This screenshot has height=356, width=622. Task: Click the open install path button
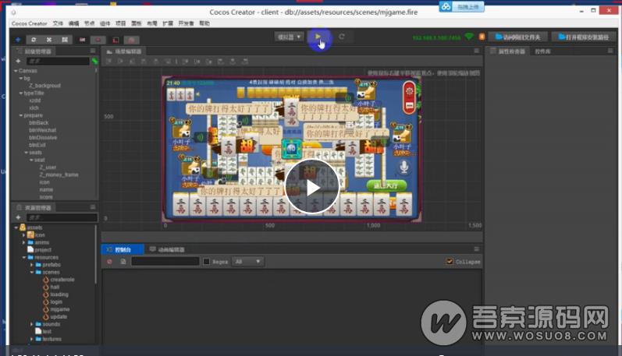[583, 37]
